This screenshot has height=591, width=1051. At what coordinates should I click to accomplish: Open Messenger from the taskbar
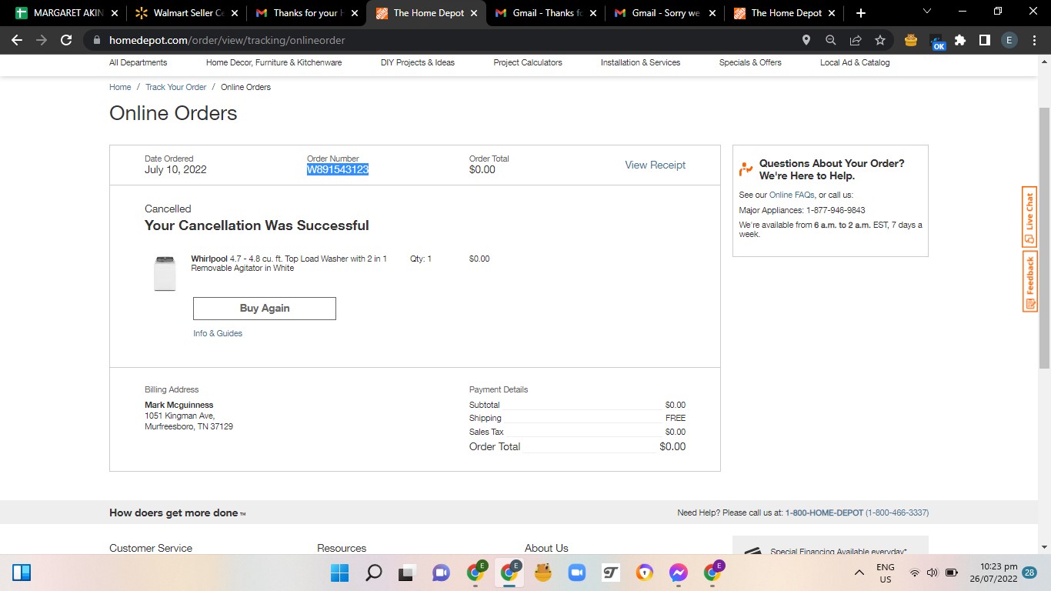tap(678, 573)
